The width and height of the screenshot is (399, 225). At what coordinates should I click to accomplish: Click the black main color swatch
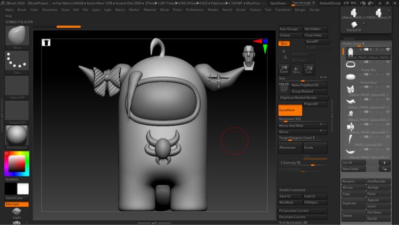coord(11,189)
